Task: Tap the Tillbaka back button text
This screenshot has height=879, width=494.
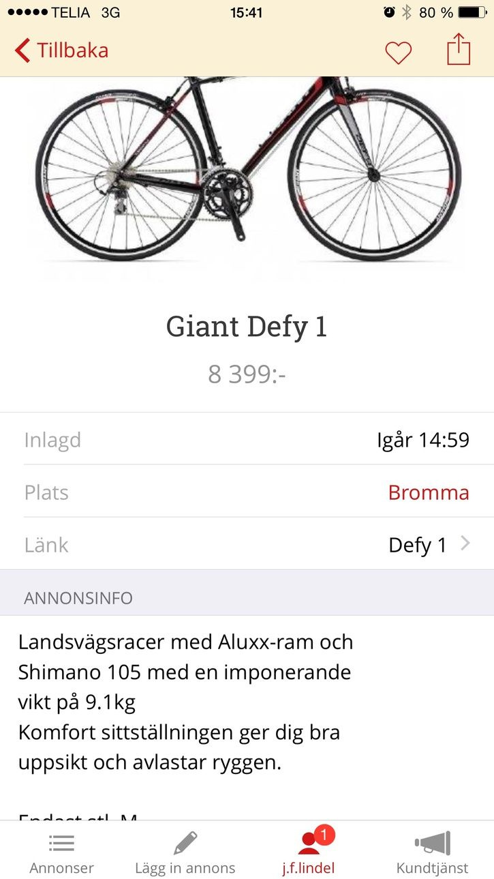Action: click(72, 50)
